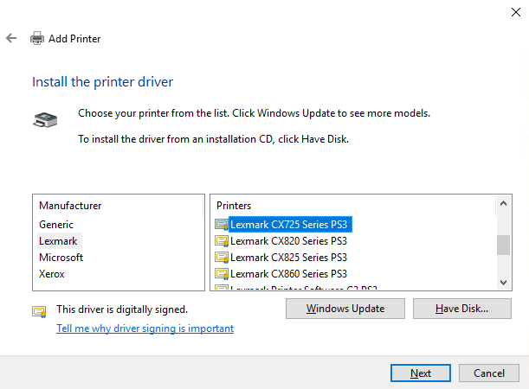Click the printer icon beside instructions

point(43,119)
